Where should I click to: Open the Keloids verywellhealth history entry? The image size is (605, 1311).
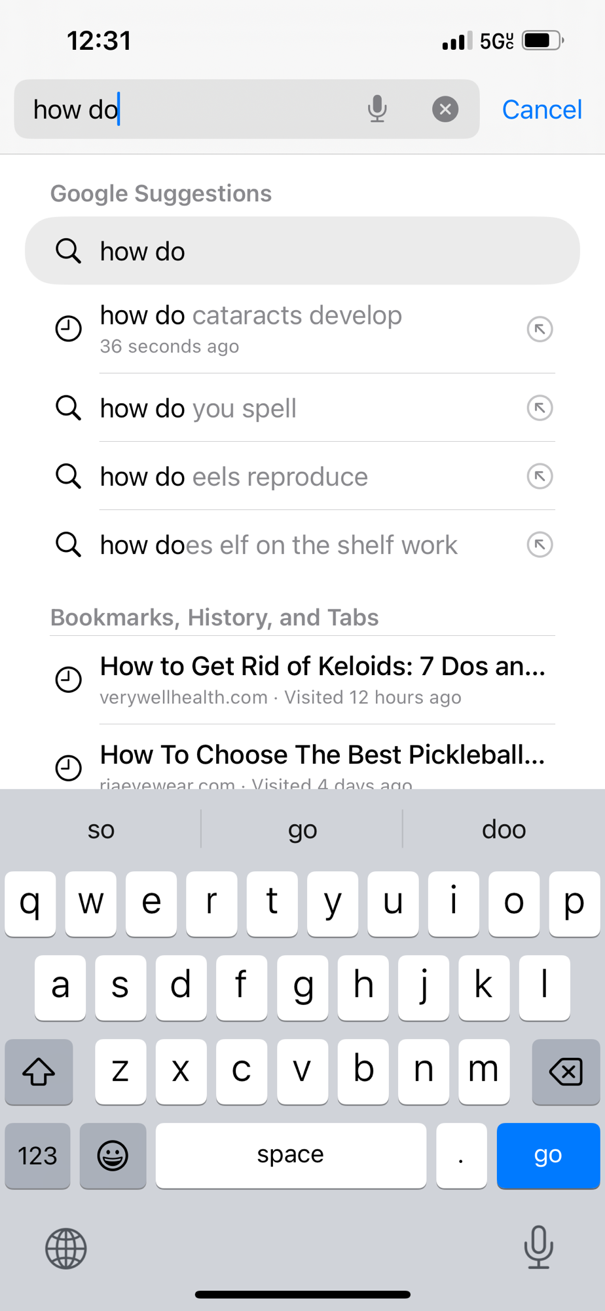(322, 679)
